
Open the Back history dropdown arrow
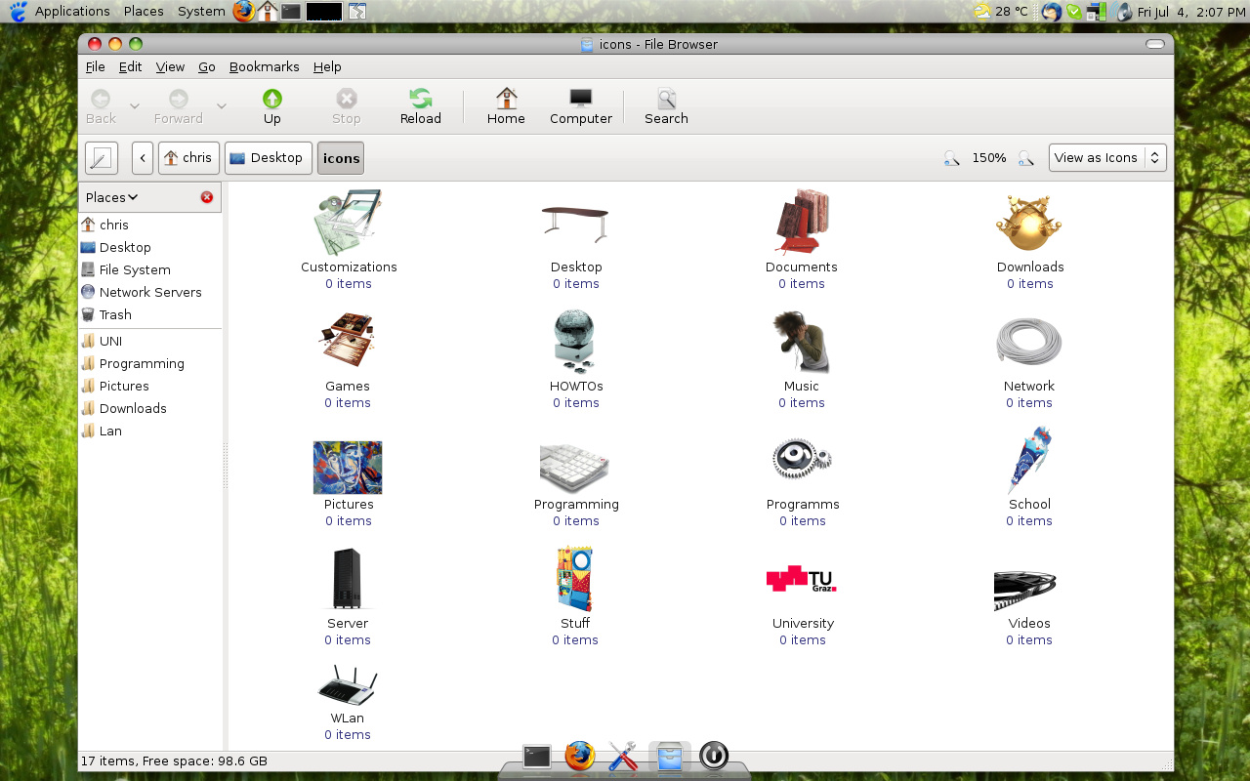tap(135, 106)
